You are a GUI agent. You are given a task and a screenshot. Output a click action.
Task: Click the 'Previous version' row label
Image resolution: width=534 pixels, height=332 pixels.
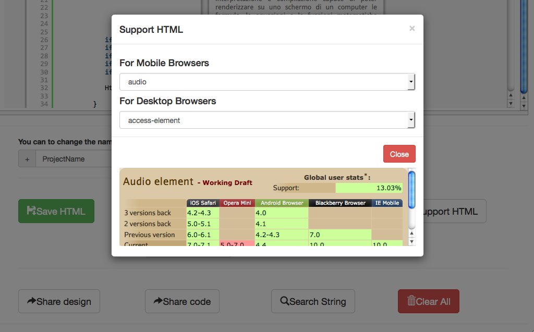pyautogui.click(x=150, y=235)
